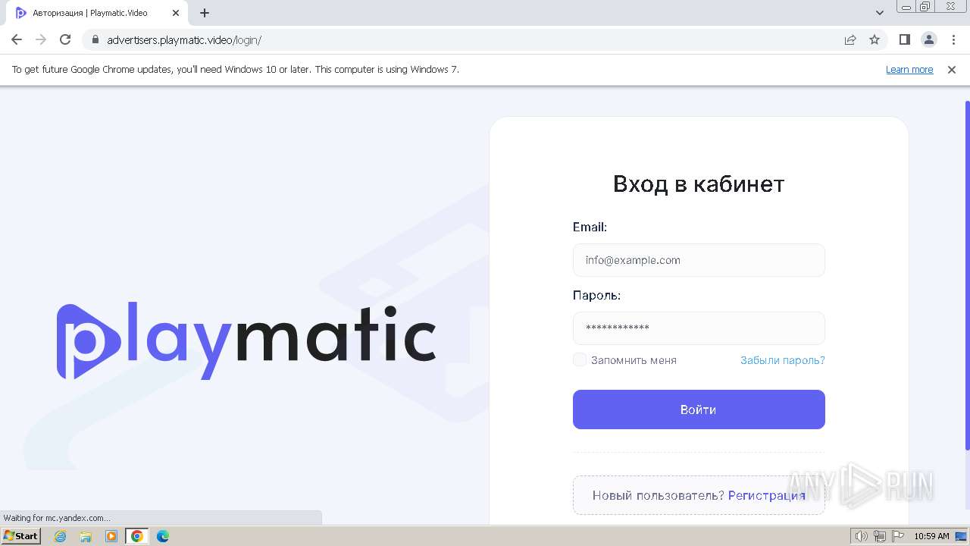Share this page using the share icon
This screenshot has width=970, height=546.
850,39
